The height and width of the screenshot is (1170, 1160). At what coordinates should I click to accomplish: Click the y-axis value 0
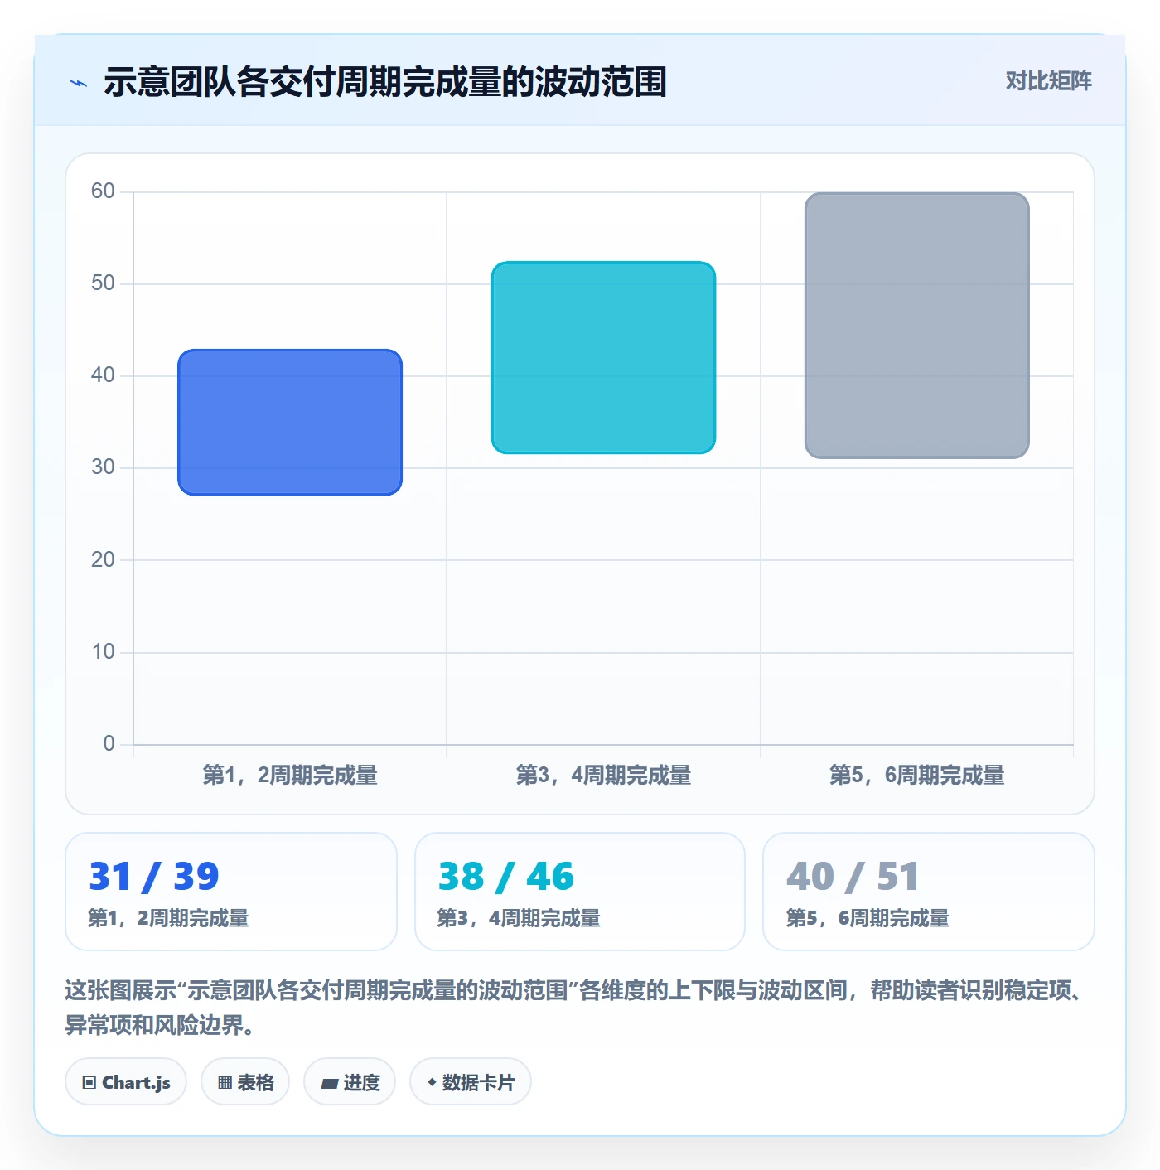109,744
